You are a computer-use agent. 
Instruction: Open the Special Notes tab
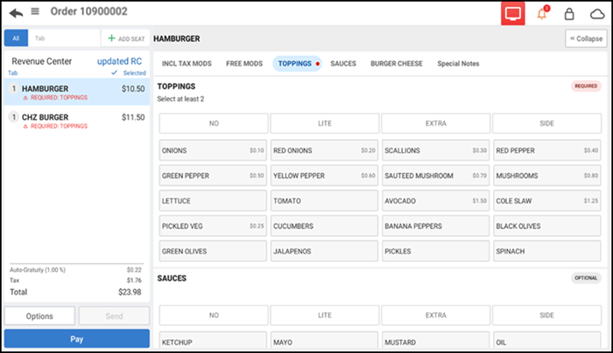(x=458, y=64)
